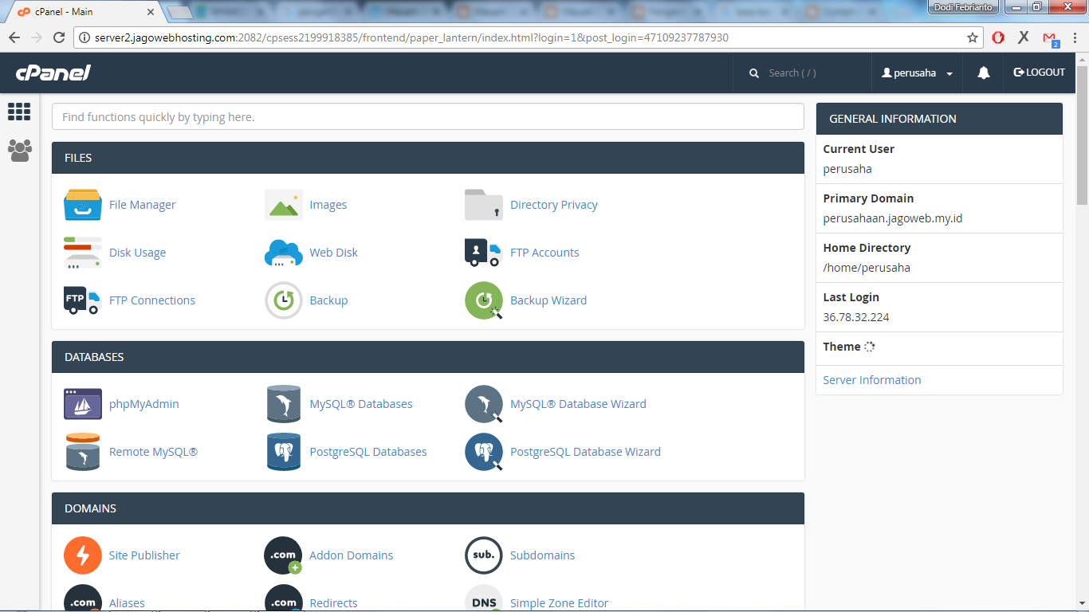Open the Web Disk cloud icon
Viewport: 1089px width, 612px height.
[283, 253]
